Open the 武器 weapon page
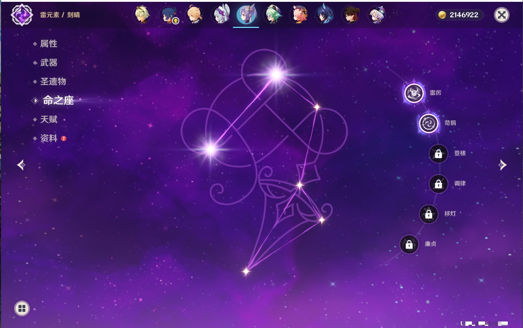 (49, 63)
